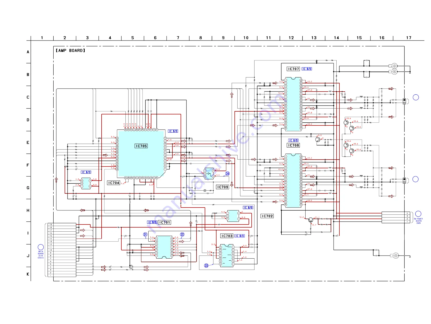Click column header 9
431x324 pixels.
[x=223, y=38]
